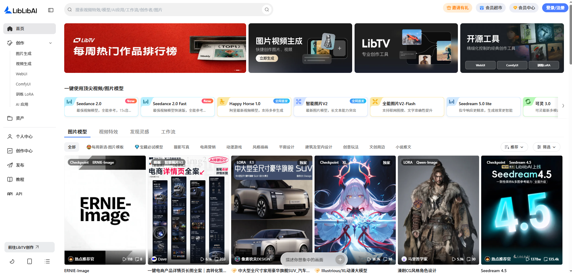
Task: Open 会员超市 button
Action: (x=491, y=8)
